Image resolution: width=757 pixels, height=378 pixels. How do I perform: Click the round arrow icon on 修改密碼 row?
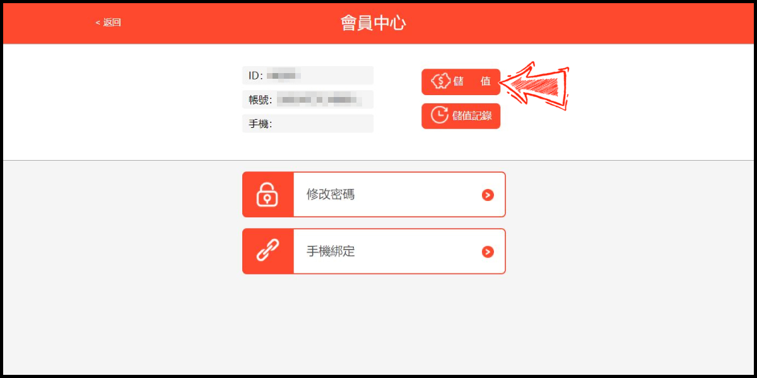488,195
